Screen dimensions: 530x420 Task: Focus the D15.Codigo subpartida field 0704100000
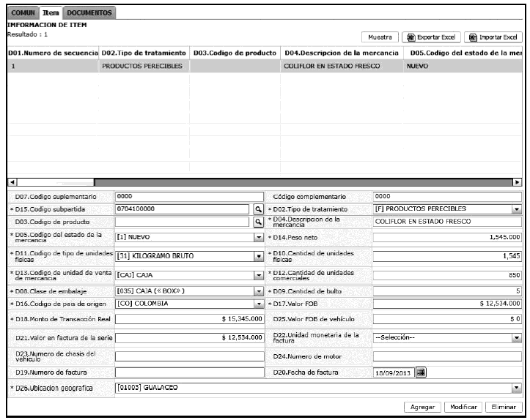tap(183, 209)
